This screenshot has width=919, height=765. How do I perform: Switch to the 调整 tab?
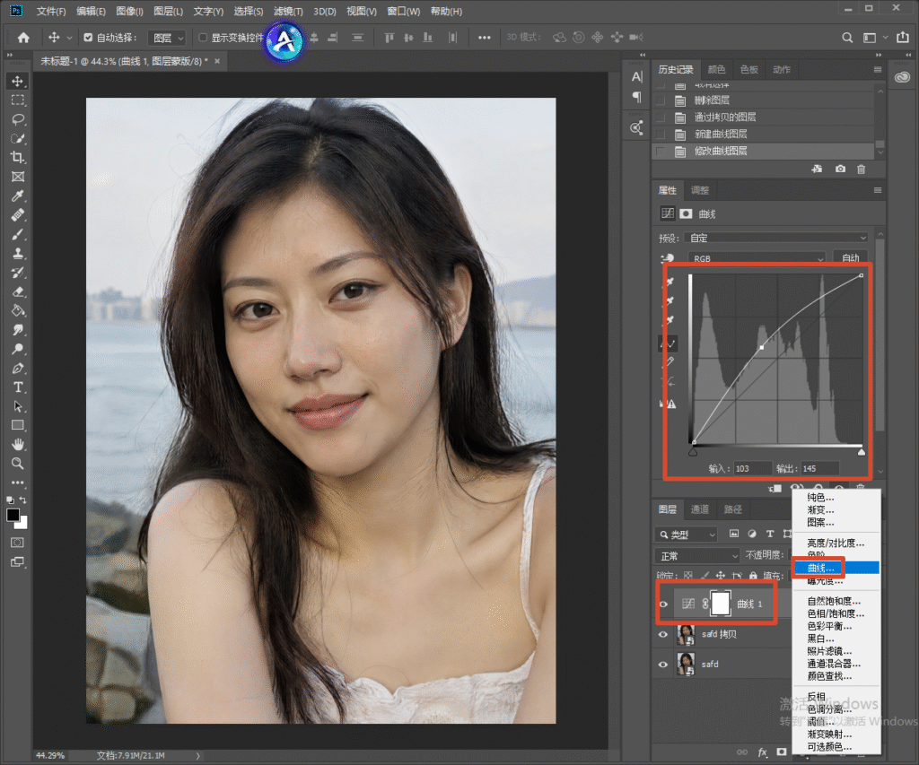(700, 190)
